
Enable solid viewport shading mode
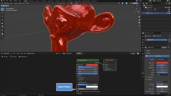134,3
